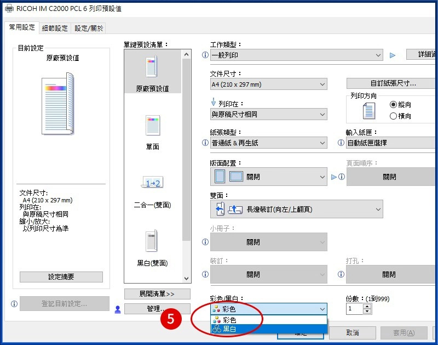Screen dimensions: 438x345
Task: Click the blue arrow beside 工作類型 dropdown
Action: pos(393,55)
